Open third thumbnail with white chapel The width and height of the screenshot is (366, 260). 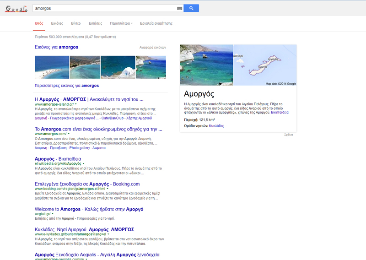pyautogui.click(x=118, y=67)
